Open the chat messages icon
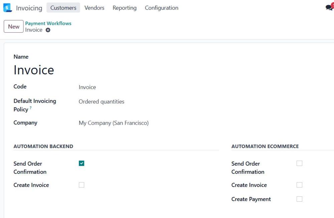The width and height of the screenshot is (334, 218). point(329,8)
